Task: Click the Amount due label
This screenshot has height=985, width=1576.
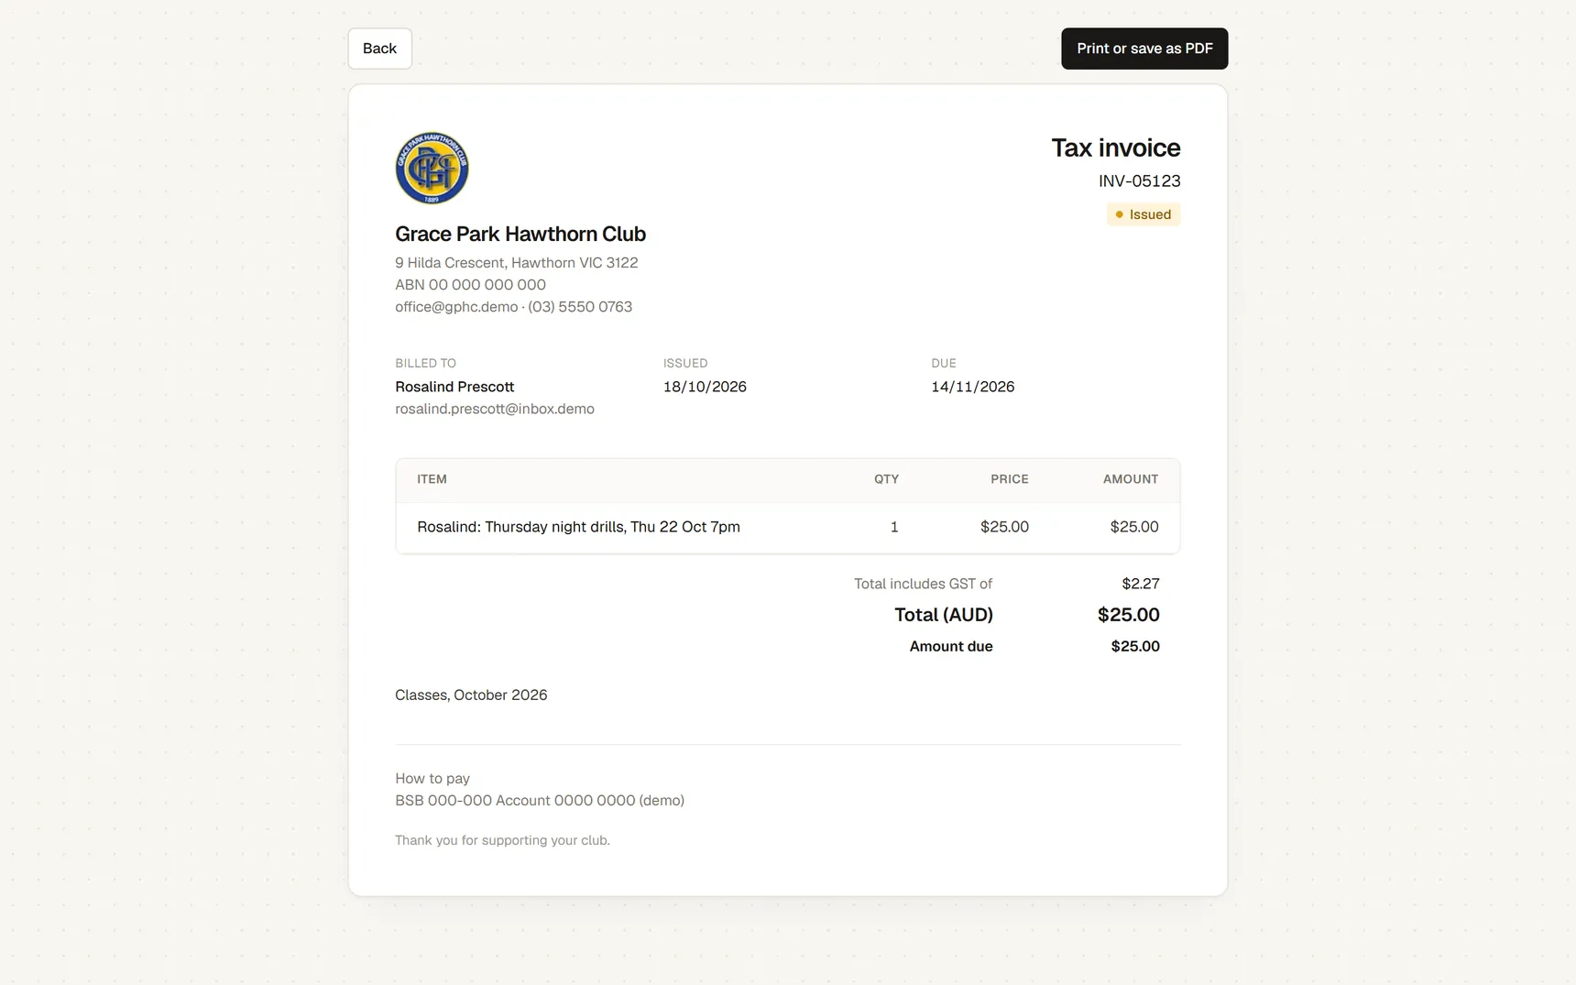Action: (951, 646)
